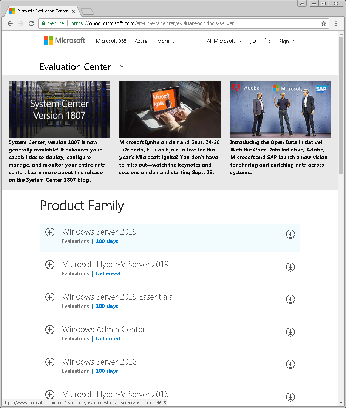Image resolution: width=346 pixels, height=408 pixels.
Task: Bookmark page with the star icon
Action: coord(324,23)
